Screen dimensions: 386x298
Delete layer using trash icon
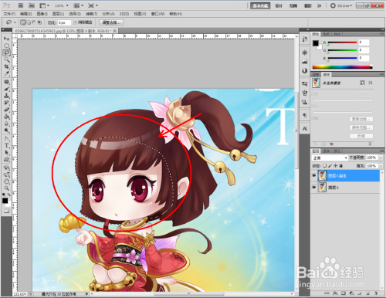click(x=376, y=293)
